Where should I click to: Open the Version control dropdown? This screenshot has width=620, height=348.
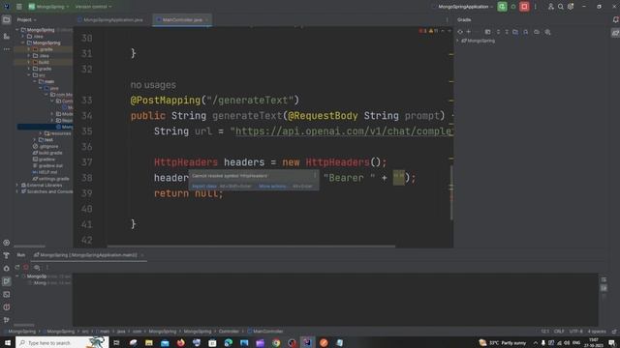(x=93, y=7)
